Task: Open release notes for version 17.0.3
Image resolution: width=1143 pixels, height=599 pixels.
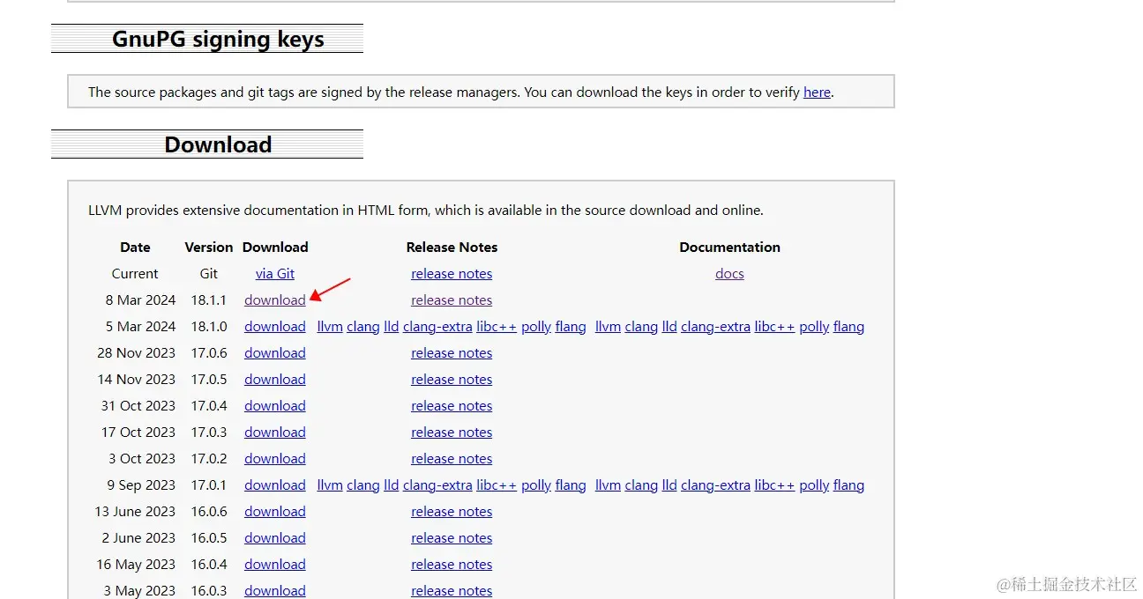Action: (452, 433)
